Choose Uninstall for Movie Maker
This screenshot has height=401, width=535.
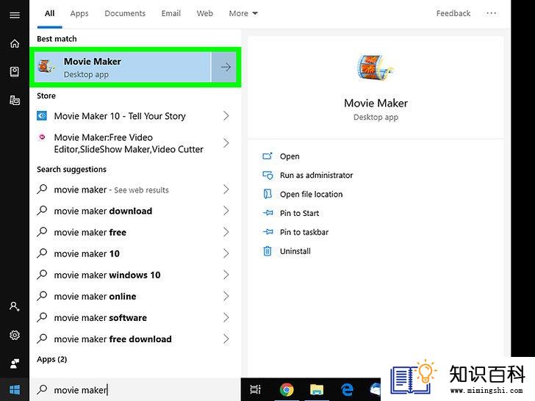295,251
